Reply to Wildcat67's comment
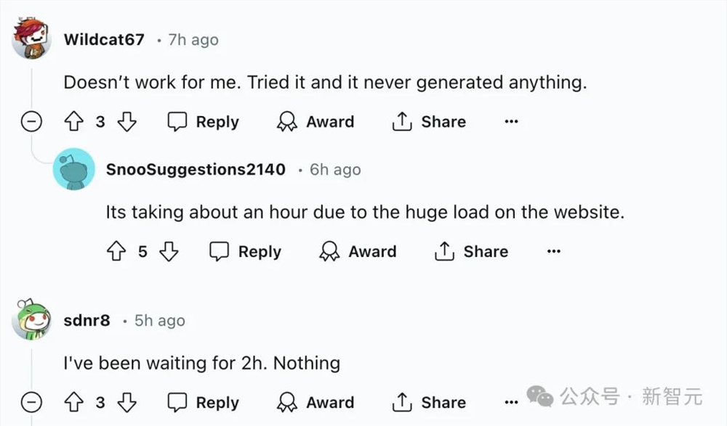The width and height of the screenshot is (727, 426). 204,122
